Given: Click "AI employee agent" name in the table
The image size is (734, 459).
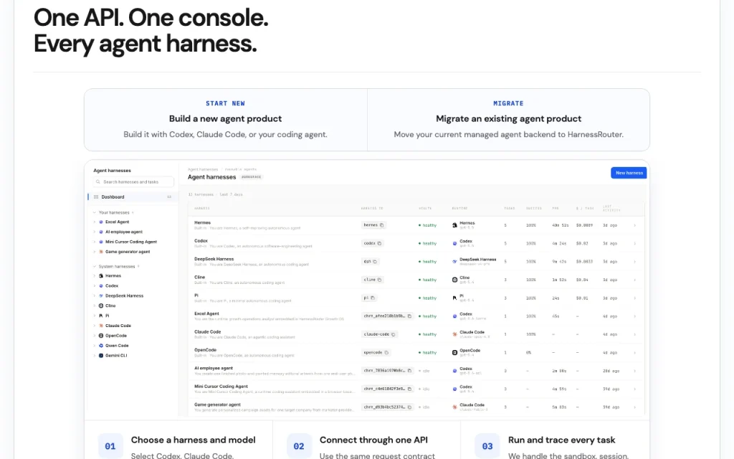Looking at the screenshot, I should click(x=214, y=368).
